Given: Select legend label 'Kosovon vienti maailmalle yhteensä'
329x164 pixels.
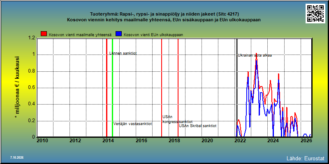Looking at the screenshot, I should pyautogui.click(x=80, y=35).
